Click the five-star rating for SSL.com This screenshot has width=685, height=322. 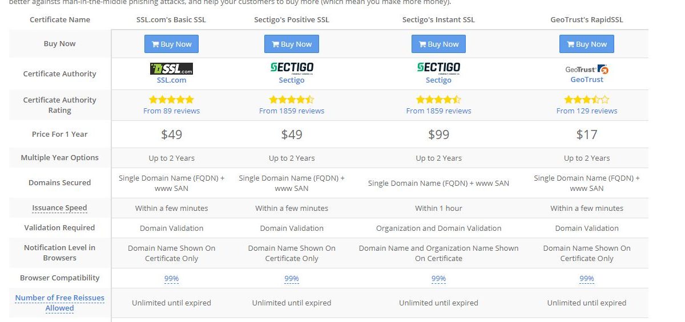click(x=172, y=100)
